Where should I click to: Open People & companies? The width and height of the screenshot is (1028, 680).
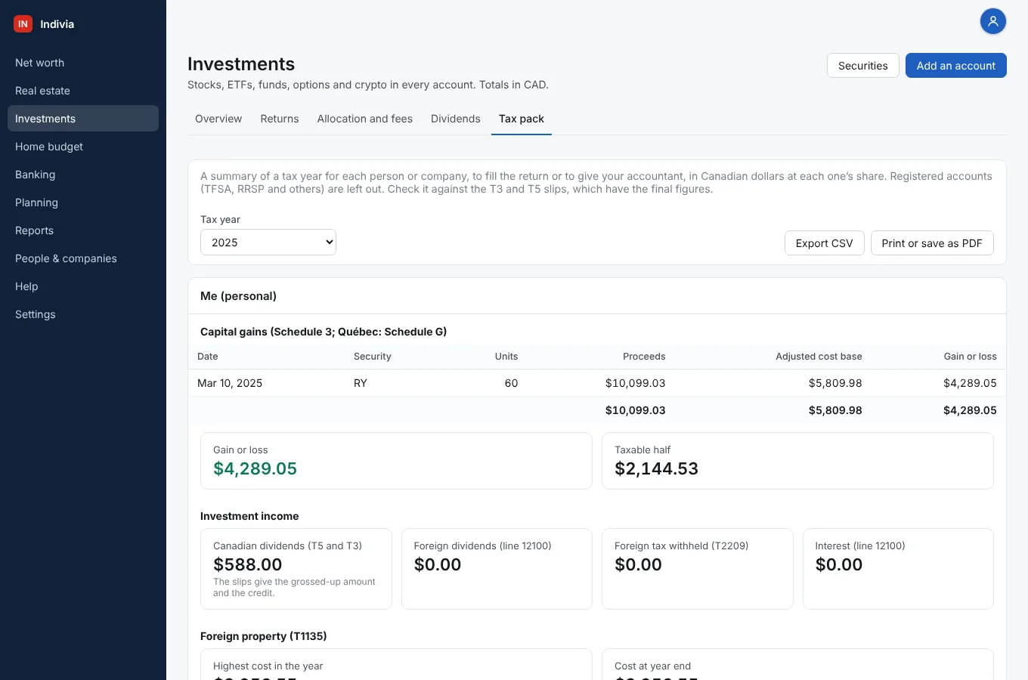(83, 258)
